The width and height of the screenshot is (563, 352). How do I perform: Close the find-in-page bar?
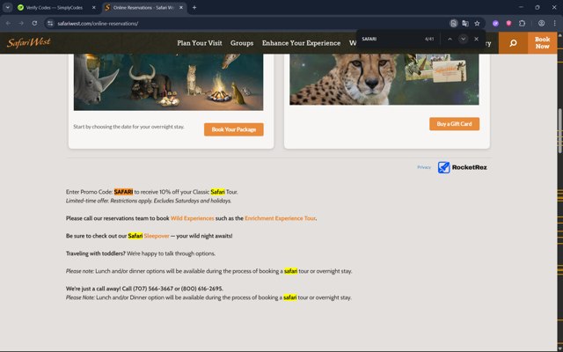(476, 39)
